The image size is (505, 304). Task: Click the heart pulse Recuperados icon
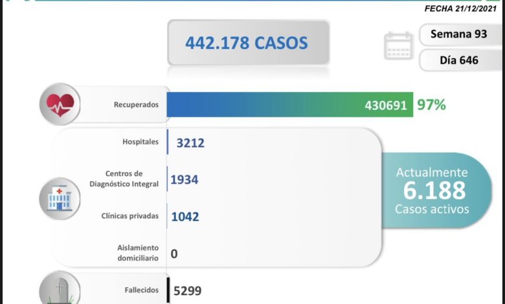point(60,103)
